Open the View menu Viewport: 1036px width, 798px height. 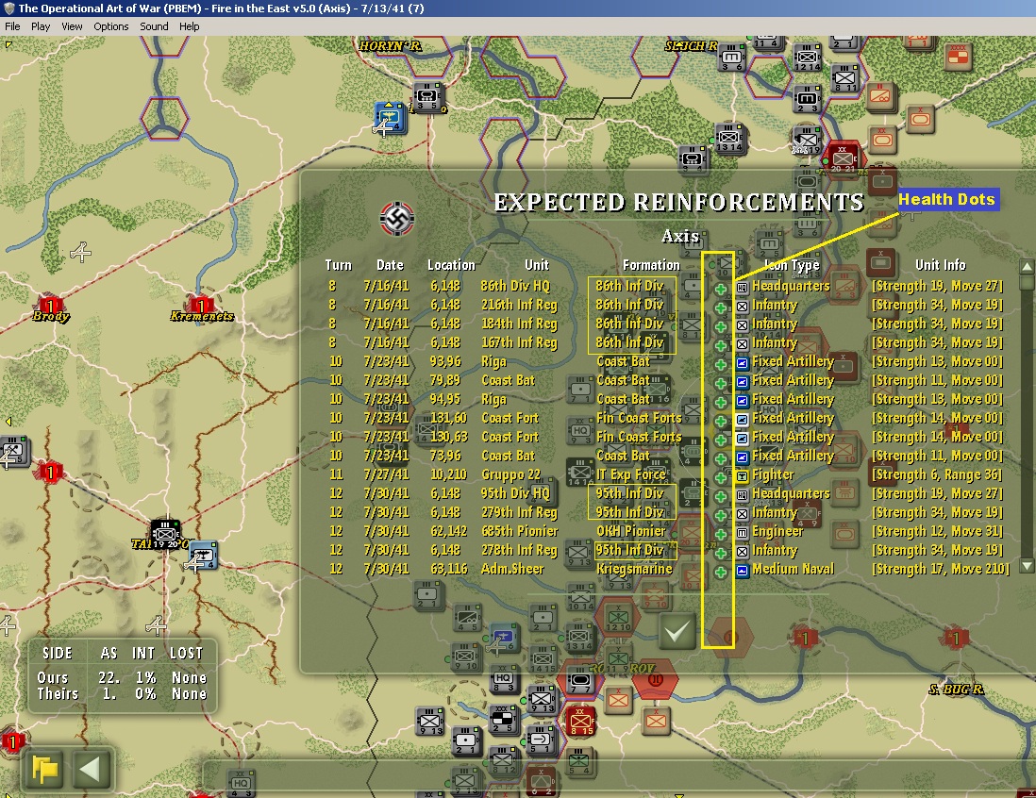point(72,26)
